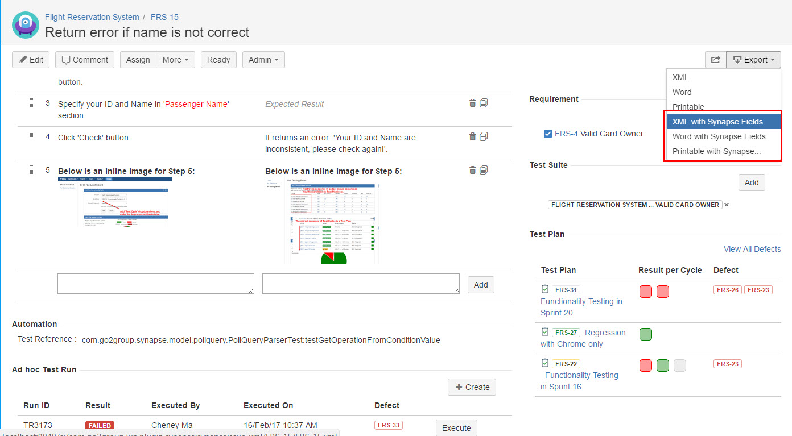Click the FLIGHT RESERVATION SYSTEM test suite tag

click(635, 205)
